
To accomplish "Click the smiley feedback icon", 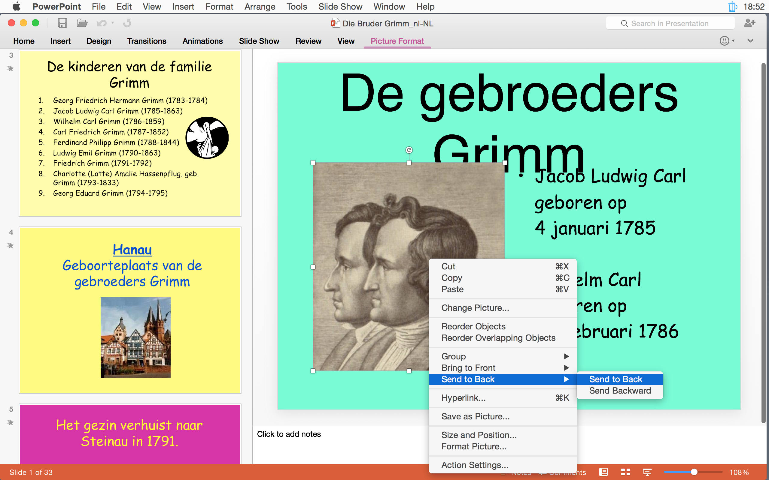I will pos(725,40).
